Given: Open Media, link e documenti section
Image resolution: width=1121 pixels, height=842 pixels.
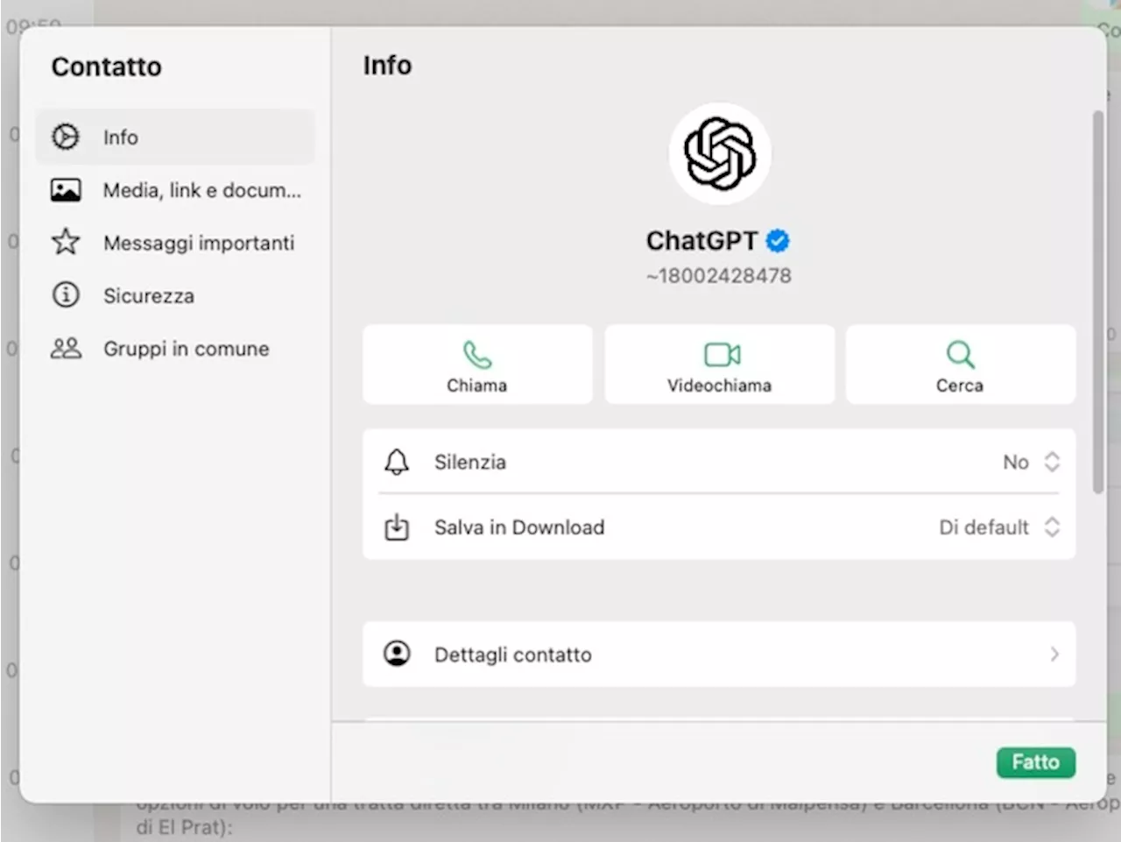Looking at the screenshot, I should click(175, 190).
